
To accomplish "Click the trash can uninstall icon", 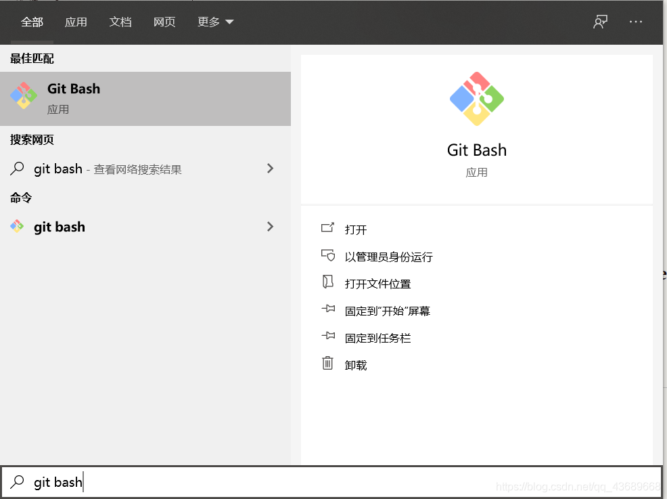I will (x=327, y=363).
